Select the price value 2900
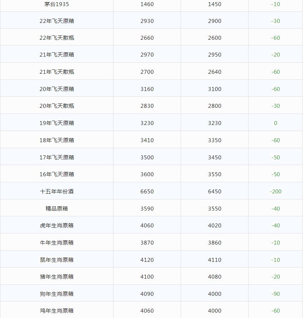The height and width of the screenshot is (318, 303). [215, 21]
